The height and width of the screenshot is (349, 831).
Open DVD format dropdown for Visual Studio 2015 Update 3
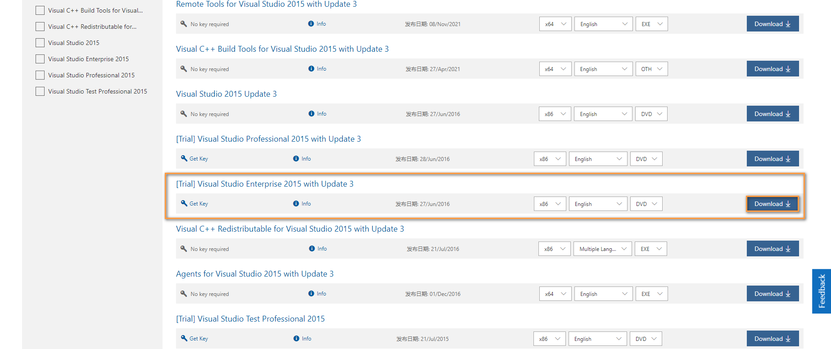point(651,114)
